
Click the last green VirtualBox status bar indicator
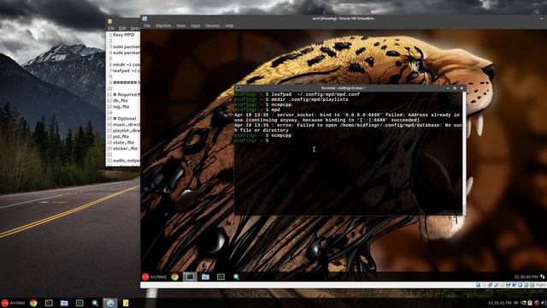click(532, 285)
